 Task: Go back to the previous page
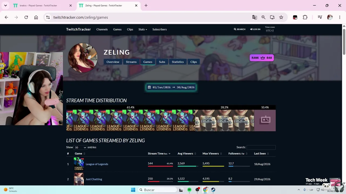coord(6,17)
